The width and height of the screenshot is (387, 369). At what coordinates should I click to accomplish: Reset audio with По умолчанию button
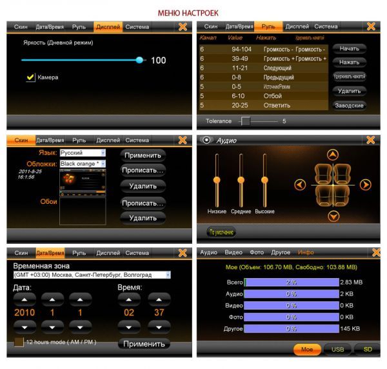[x=221, y=232]
